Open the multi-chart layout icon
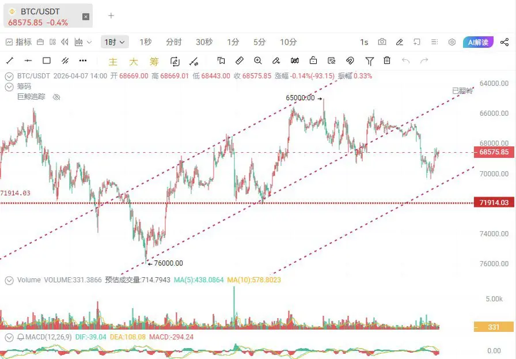The image size is (516, 359). [52, 42]
